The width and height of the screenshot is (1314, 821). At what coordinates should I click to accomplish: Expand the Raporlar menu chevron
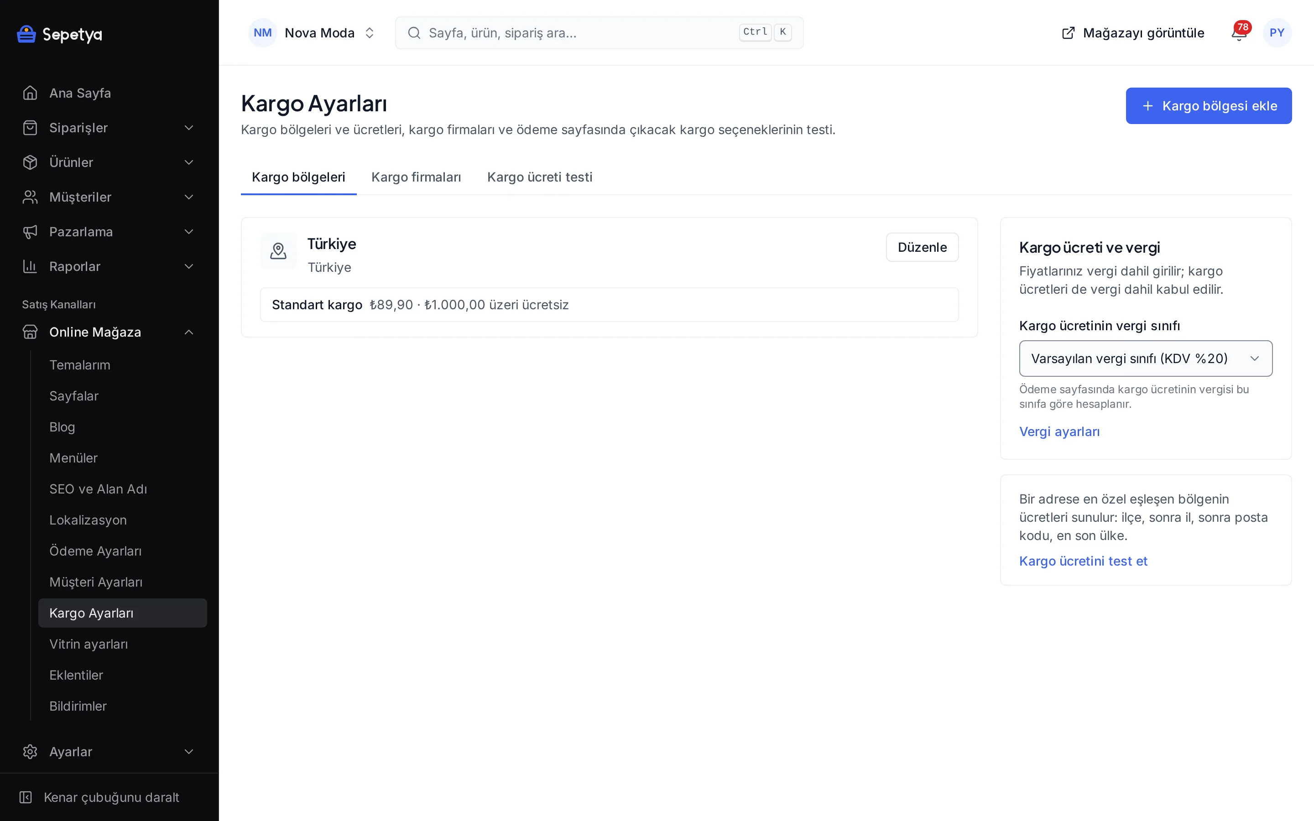pyautogui.click(x=189, y=267)
